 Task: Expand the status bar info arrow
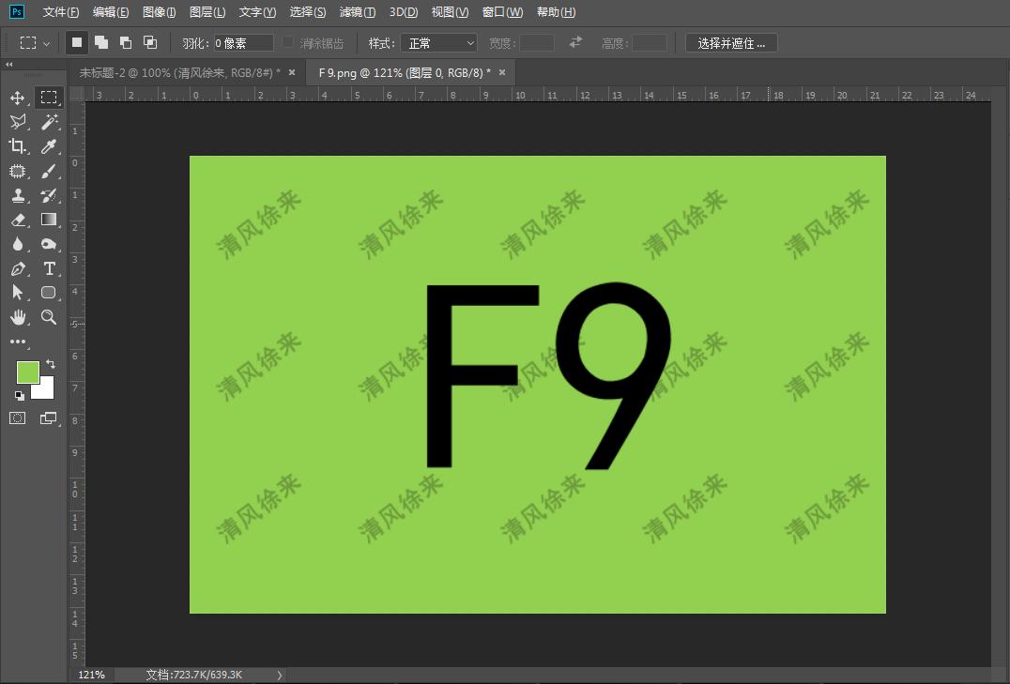click(280, 675)
